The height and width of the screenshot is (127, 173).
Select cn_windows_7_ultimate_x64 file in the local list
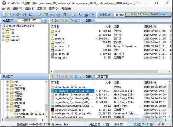coord(74,98)
